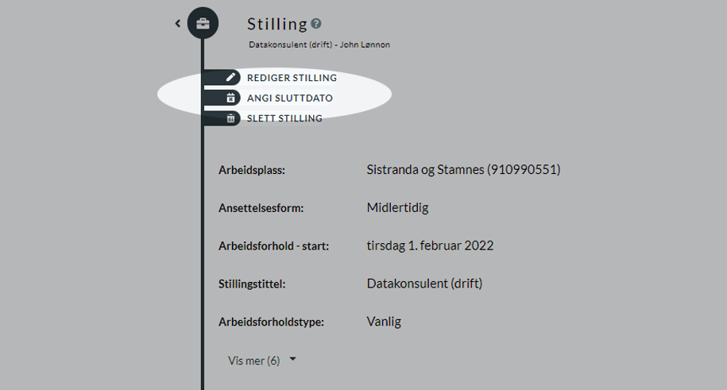Click subtitle Datakonsulent (drift) - John Lønnon
Screen dimensions: 727x390
coord(319,44)
